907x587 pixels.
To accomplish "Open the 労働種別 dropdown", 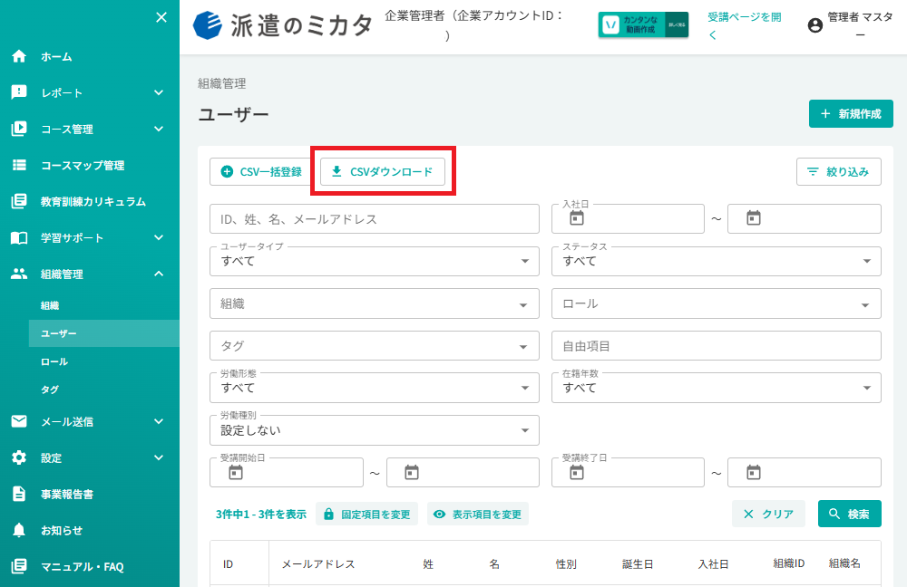I will (x=375, y=430).
